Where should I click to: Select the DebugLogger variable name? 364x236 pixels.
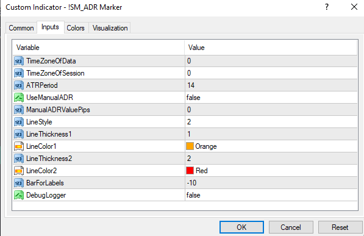pyautogui.click(x=46, y=195)
